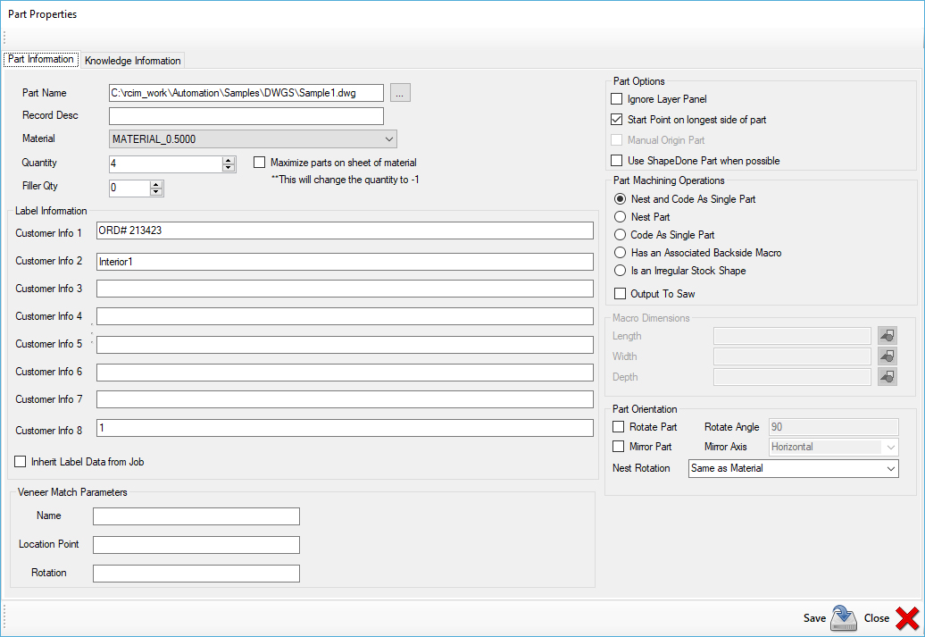Screen dimensions: 925x637
Task: Increase Quantity using the up arrow
Action: (229, 160)
